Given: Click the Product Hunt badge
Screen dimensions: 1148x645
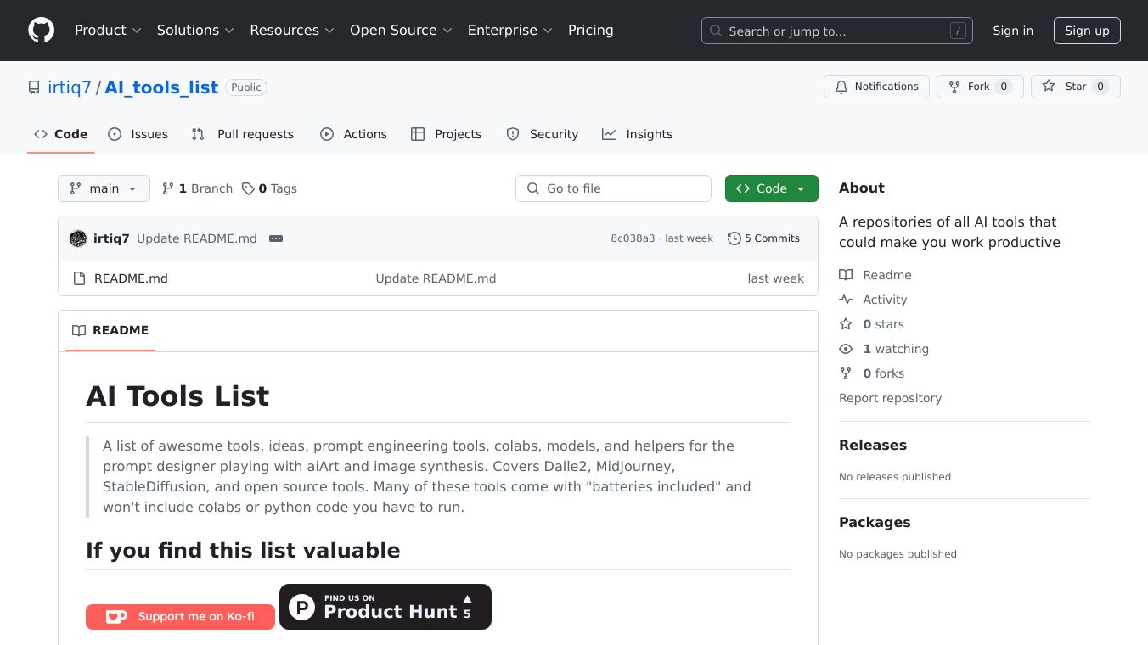Looking at the screenshot, I should coord(385,607).
